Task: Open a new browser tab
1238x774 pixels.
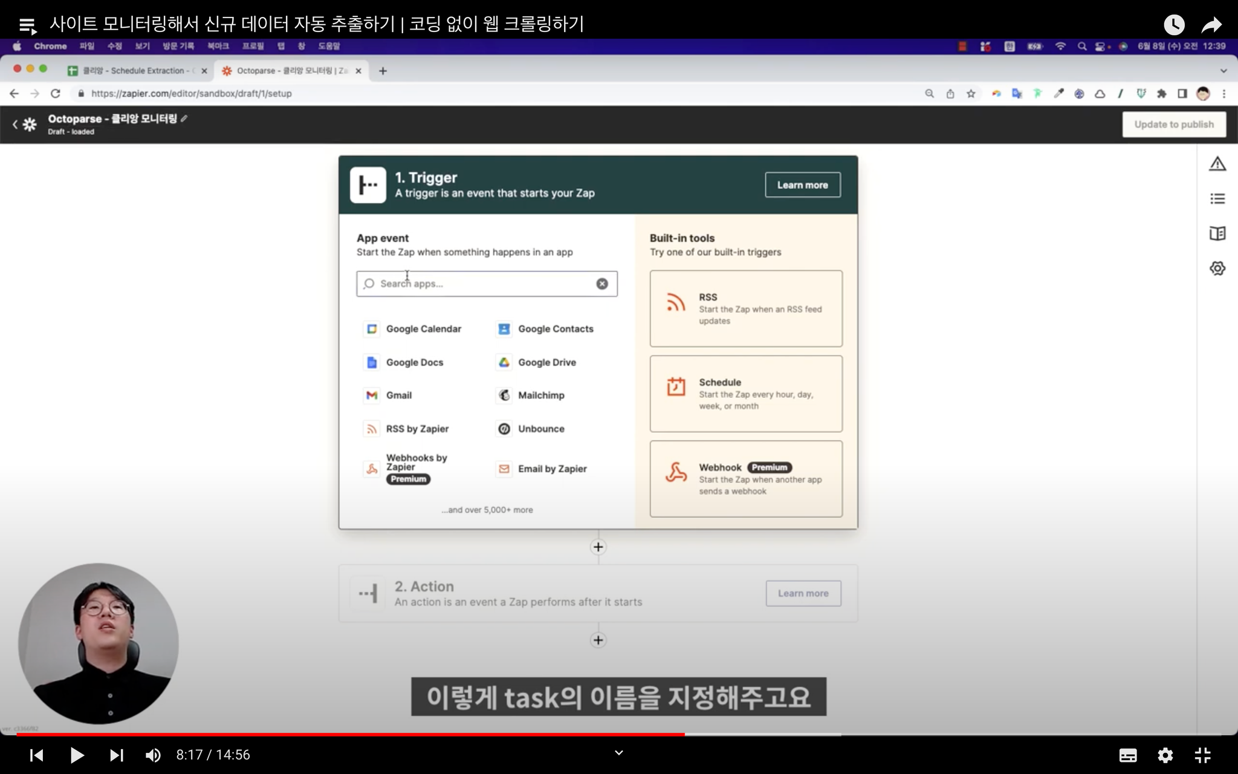Action: pos(383,71)
